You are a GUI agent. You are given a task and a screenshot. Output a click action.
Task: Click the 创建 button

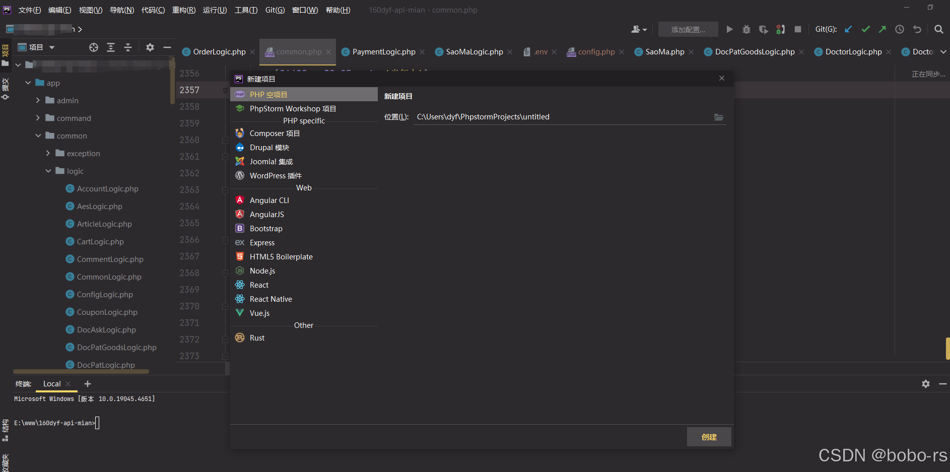point(709,437)
